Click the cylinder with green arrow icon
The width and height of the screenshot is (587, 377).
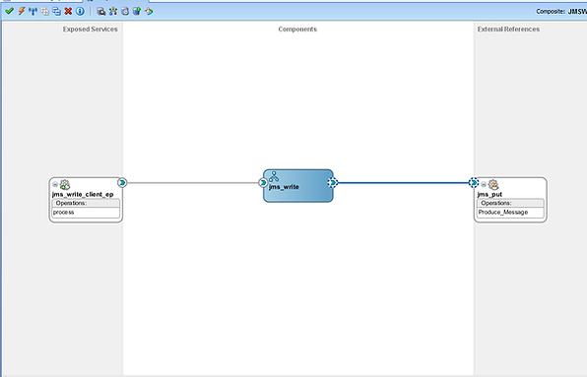(x=137, y=11)
